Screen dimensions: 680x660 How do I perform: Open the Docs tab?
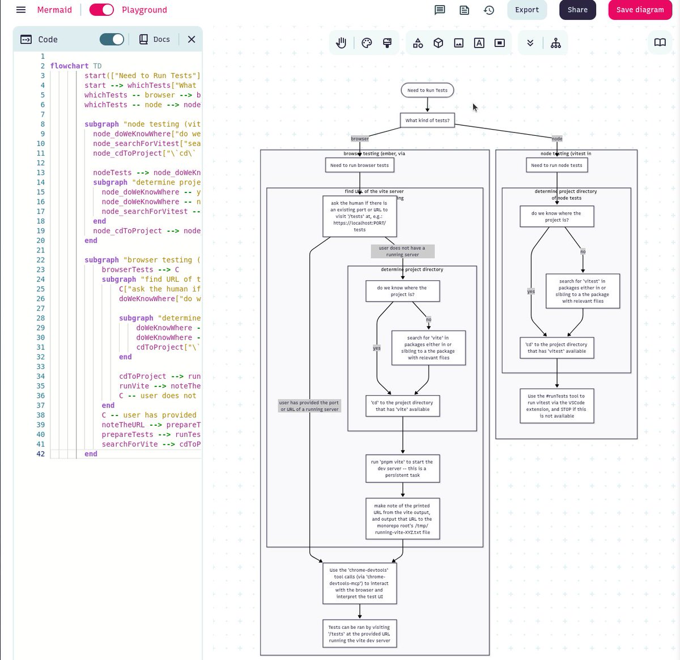(x=154, y=39)
